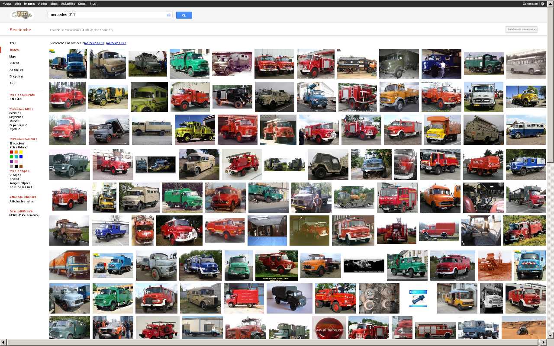Expand Plus in left sidebar
Image resolution: width=554 pixels, height=346 pixels.
(x=13, y=83)
